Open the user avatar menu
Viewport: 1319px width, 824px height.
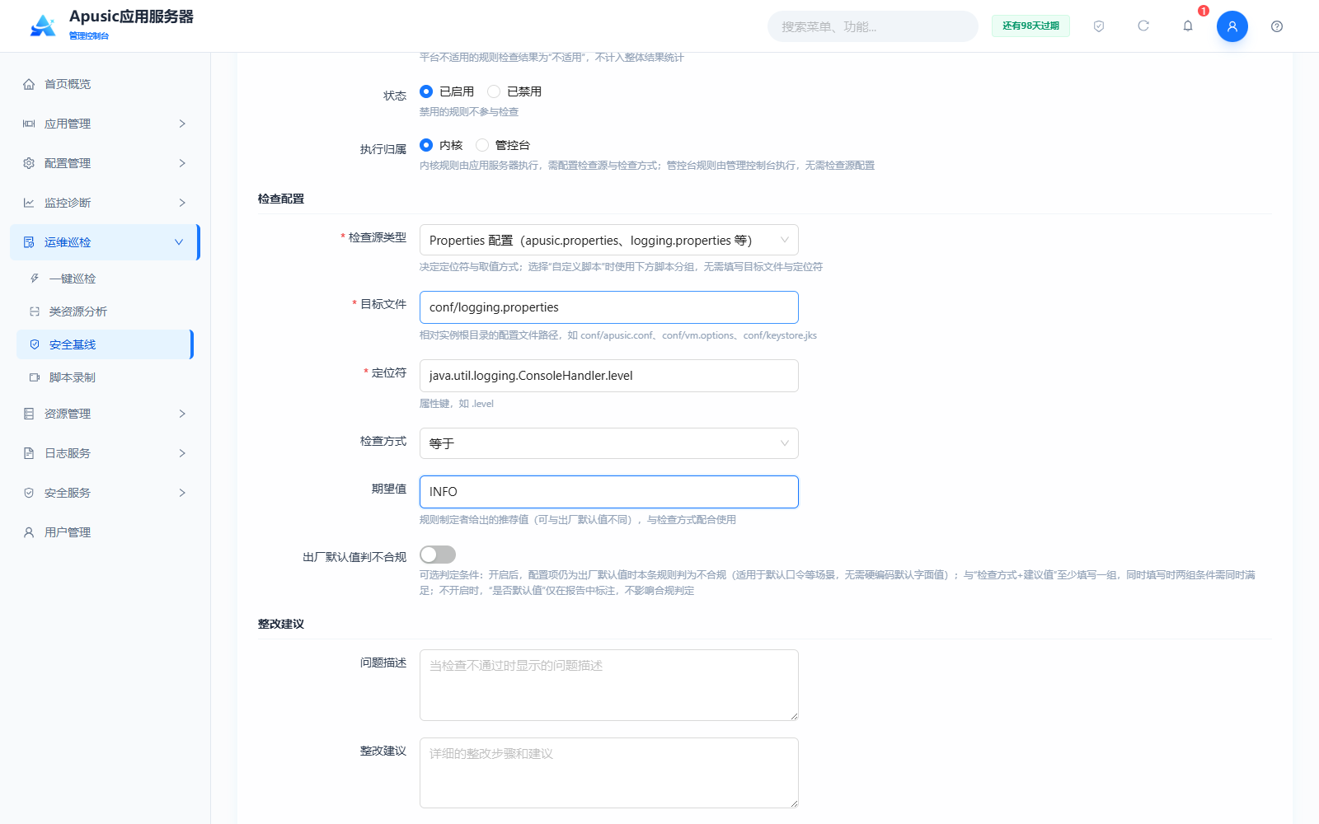pyautogui.click(x=1232, y=26)
